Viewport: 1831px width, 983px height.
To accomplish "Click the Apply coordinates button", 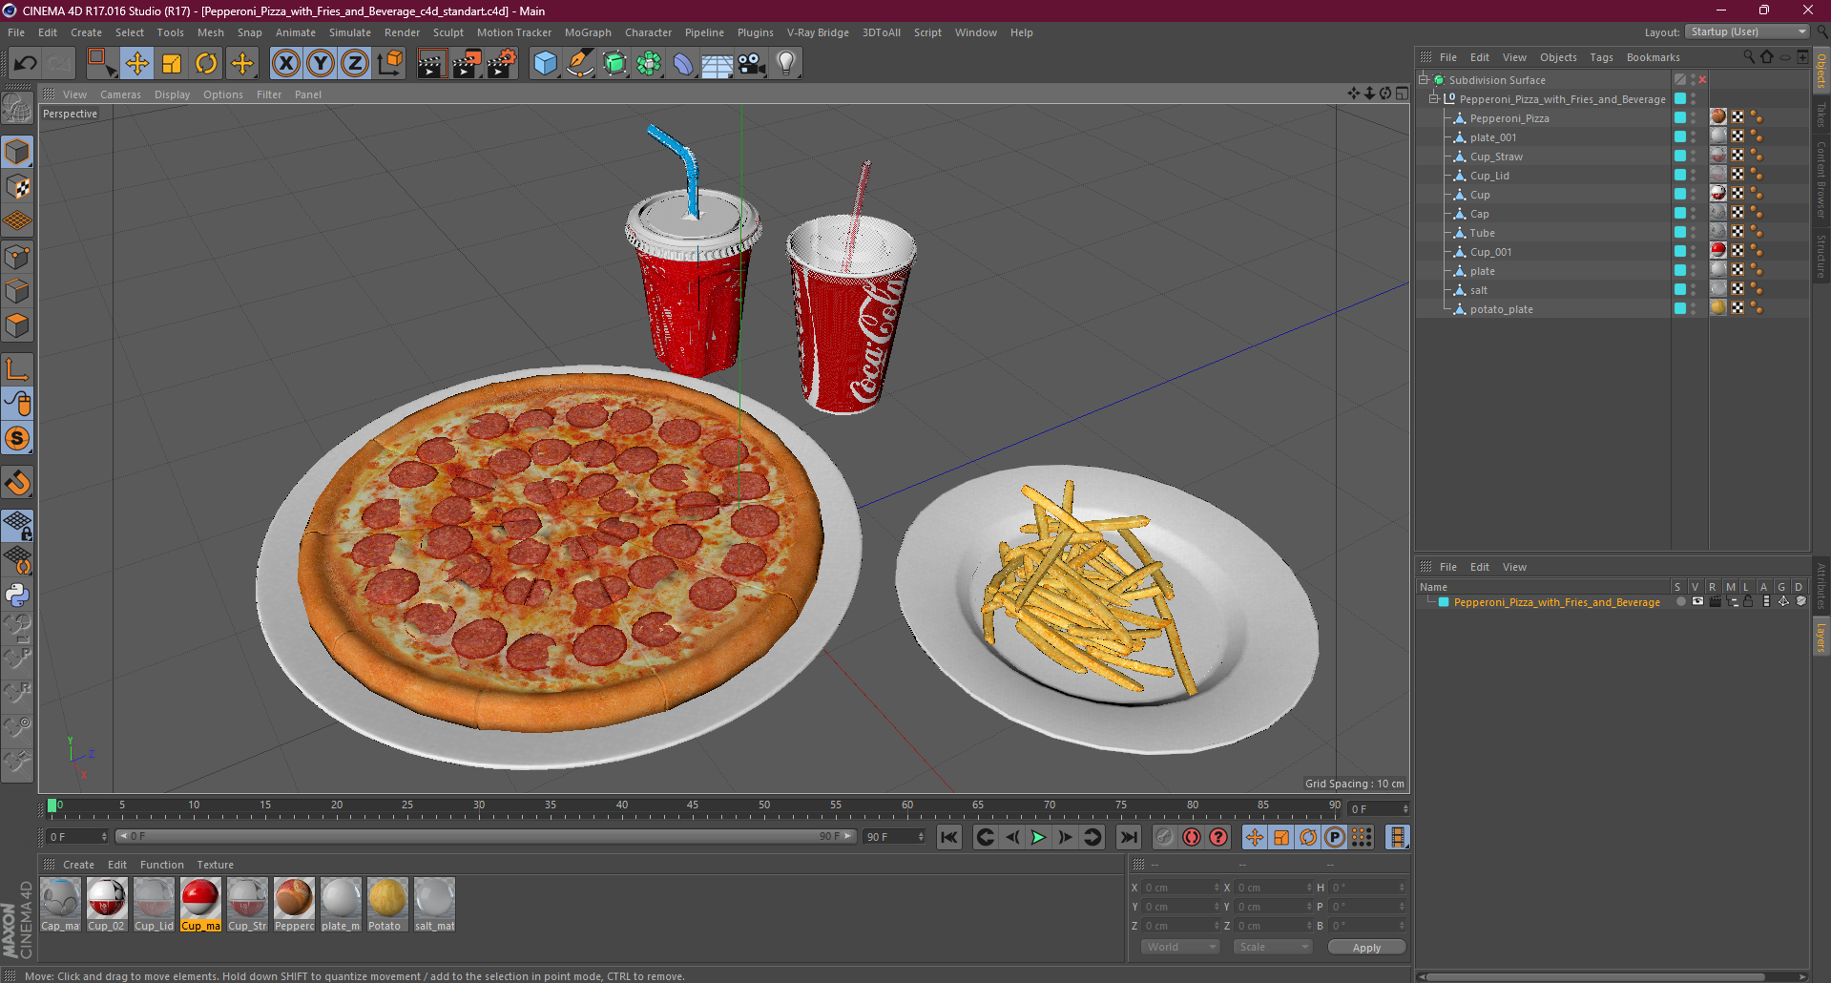I will [1366, 948].
